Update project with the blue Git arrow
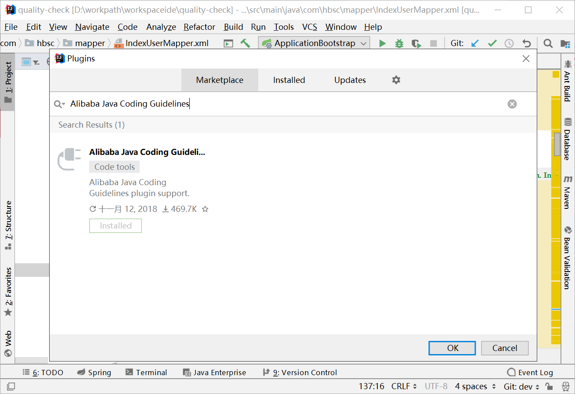 (475, 43)
